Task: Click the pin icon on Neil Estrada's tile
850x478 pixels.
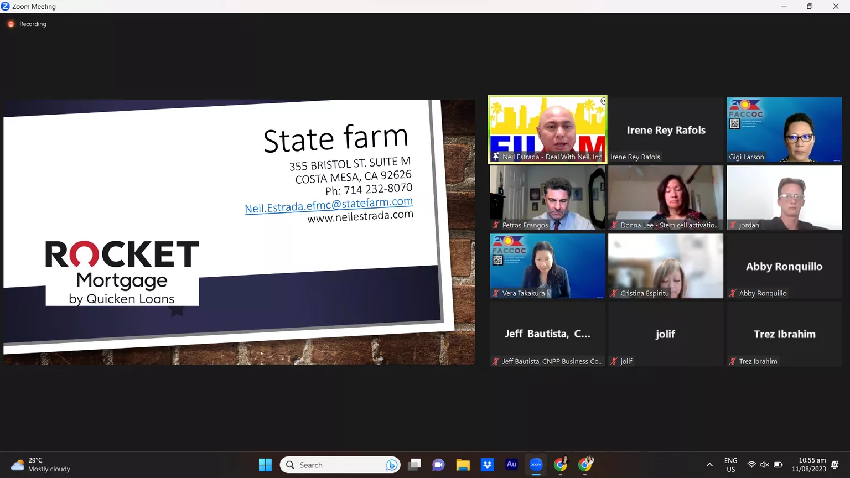Action: click(x=496, y=157)
